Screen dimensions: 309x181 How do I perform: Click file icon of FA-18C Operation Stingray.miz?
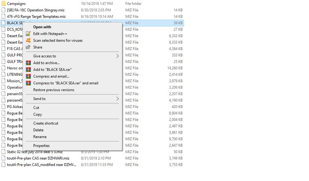[3, 10]
